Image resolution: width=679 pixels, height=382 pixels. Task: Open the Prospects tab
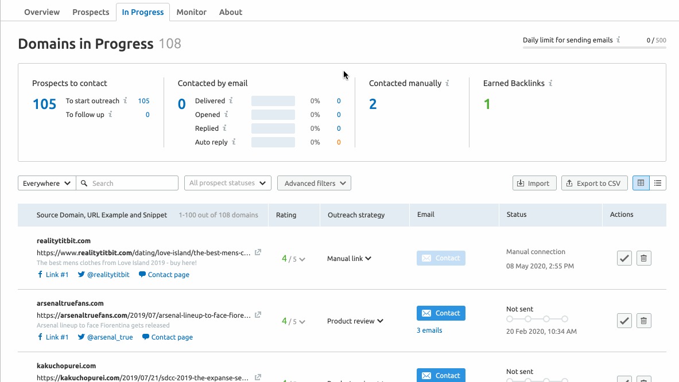[x=91, y=12]
